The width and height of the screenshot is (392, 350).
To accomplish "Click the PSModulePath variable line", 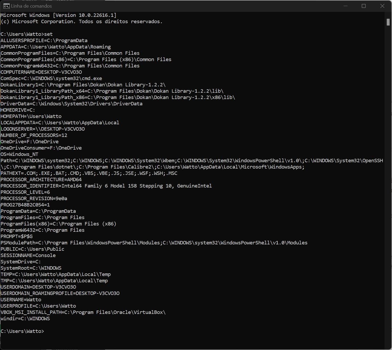I will (154, 243).
